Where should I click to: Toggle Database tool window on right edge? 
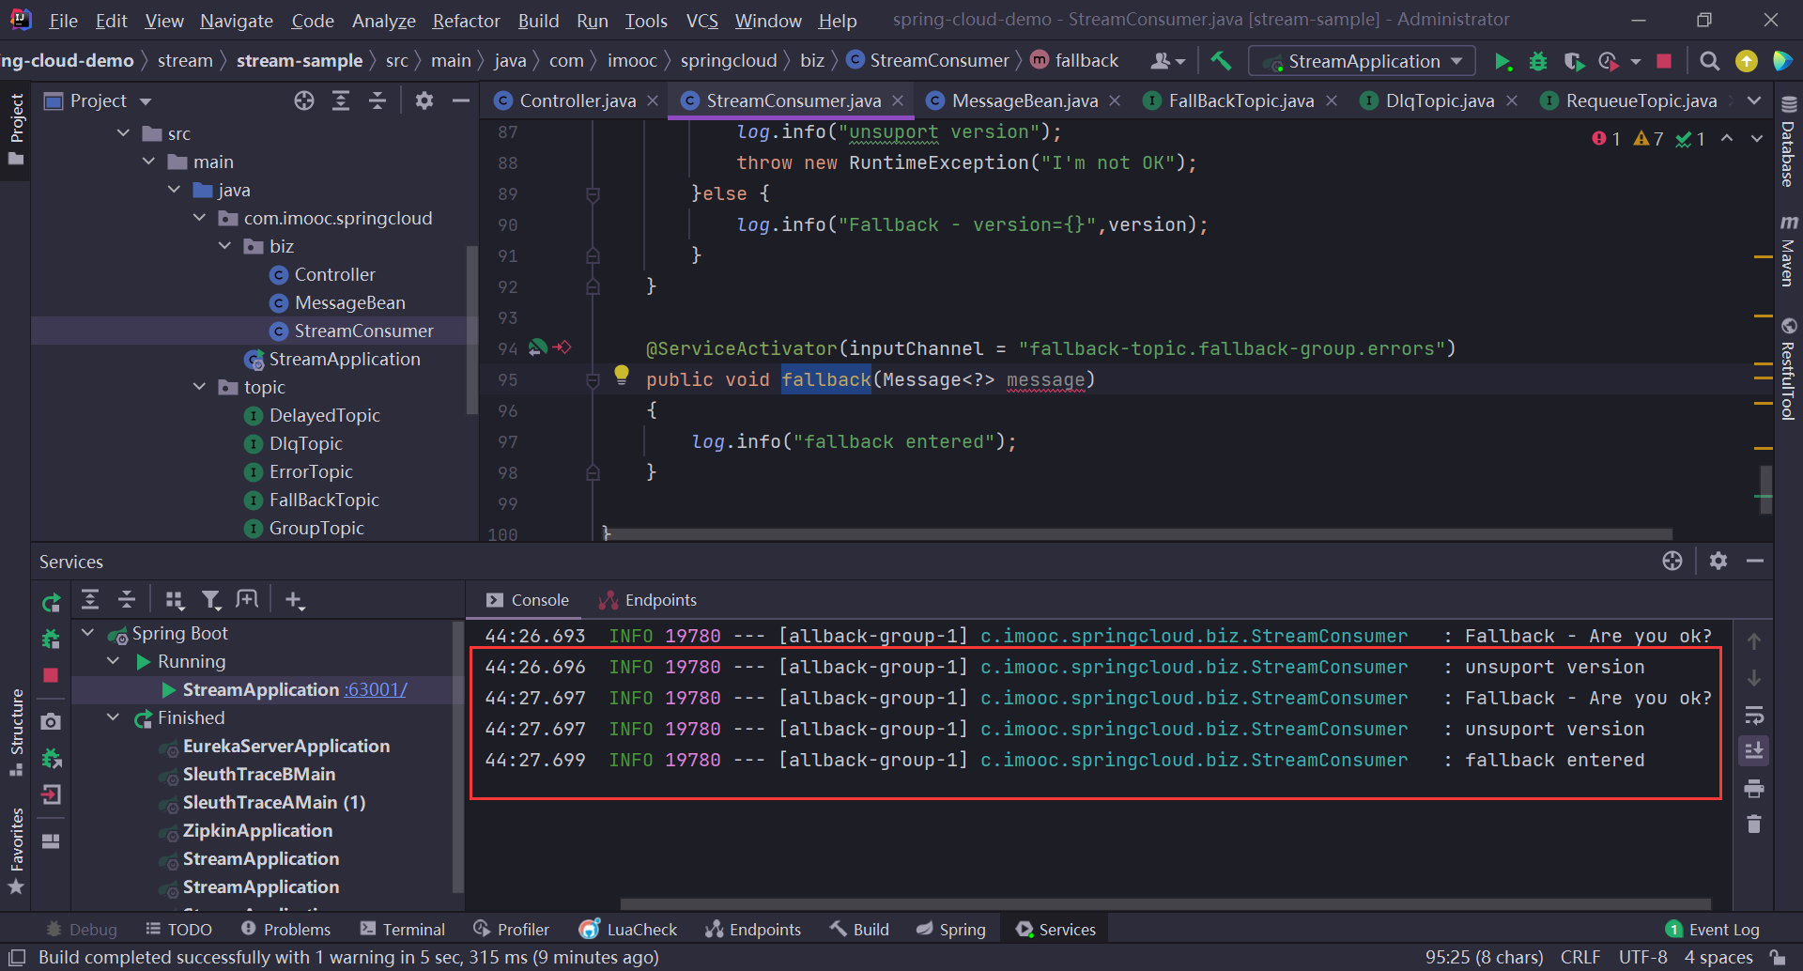(x=1788, y=141)
